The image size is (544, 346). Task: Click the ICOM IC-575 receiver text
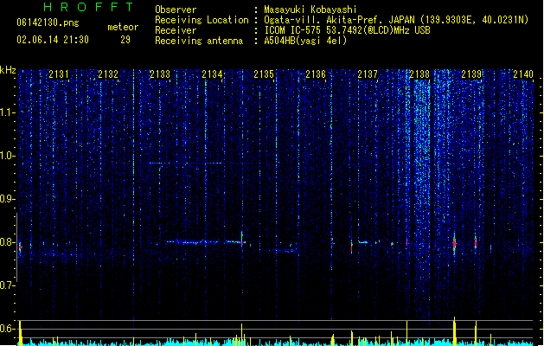(x=347, y=30)
